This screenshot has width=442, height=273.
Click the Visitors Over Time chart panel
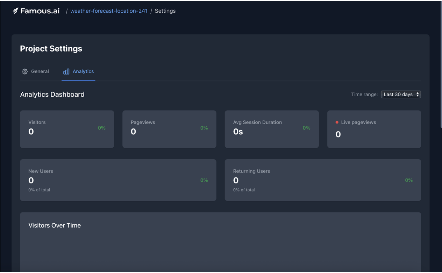tap(220, 245)
